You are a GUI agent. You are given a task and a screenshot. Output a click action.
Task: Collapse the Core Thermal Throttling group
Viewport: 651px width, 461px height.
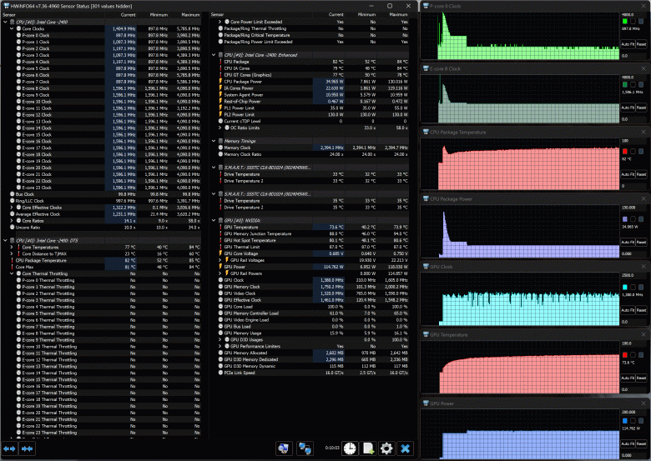12,273
